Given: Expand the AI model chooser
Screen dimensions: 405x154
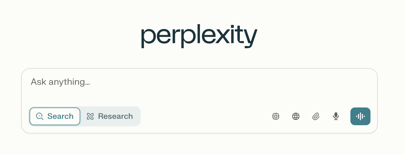Looking at the screenshot, I should [276, 116].
